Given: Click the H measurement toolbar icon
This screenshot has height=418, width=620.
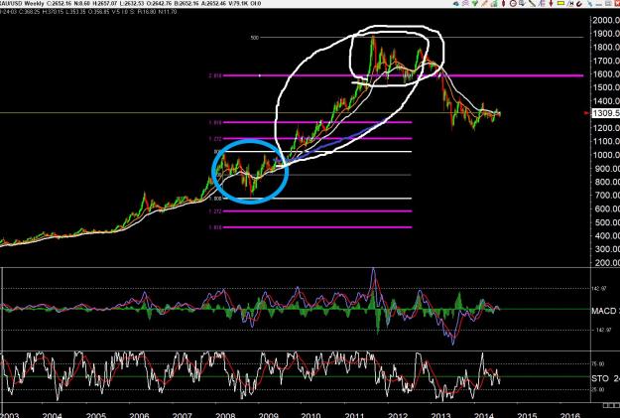Looking at the screenshot, I should (x=571, y=4).
